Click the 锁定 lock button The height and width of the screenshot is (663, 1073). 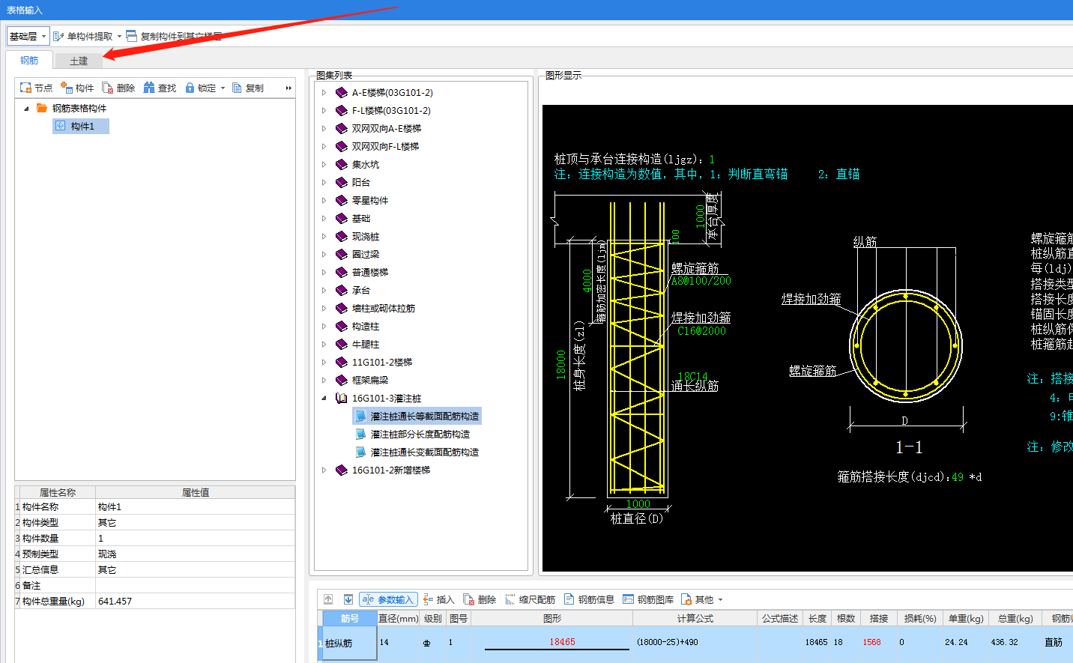coord(200,88)
